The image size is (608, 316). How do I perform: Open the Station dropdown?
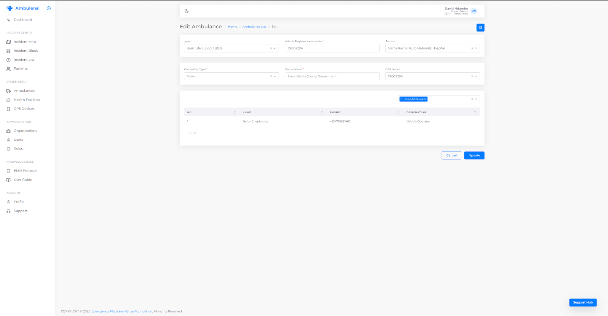coord(476,48)
